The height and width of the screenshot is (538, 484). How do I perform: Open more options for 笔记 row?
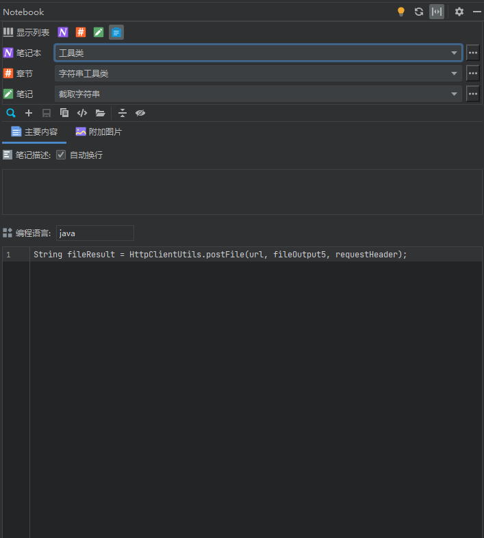pyautogui.click(x=472, y=94)
